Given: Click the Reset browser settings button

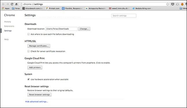Looking at the screenshot, I should click(39, 94).
